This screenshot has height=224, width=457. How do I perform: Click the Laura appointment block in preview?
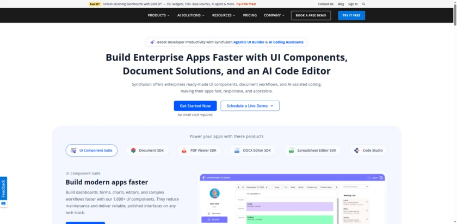coord(289,207)
